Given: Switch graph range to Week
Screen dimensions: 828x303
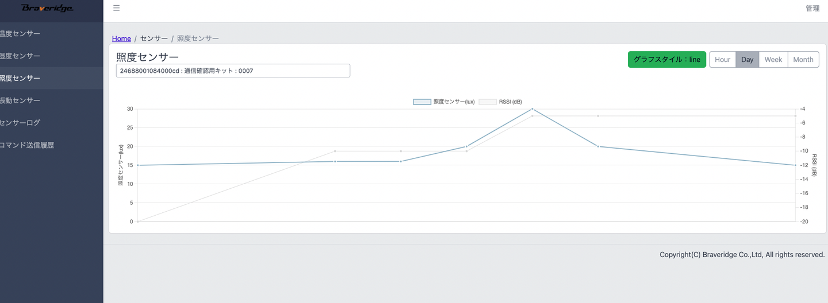Looking at the screenshot, I should click(773, 59).
